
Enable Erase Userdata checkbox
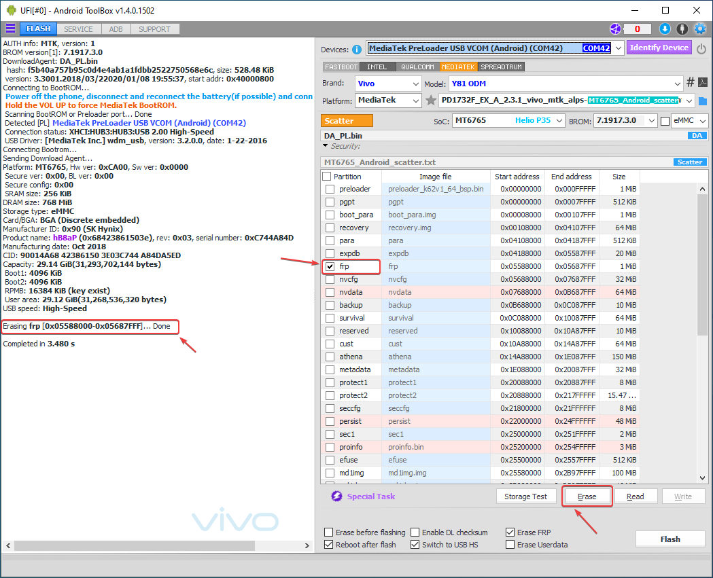(x=510, y=544)
